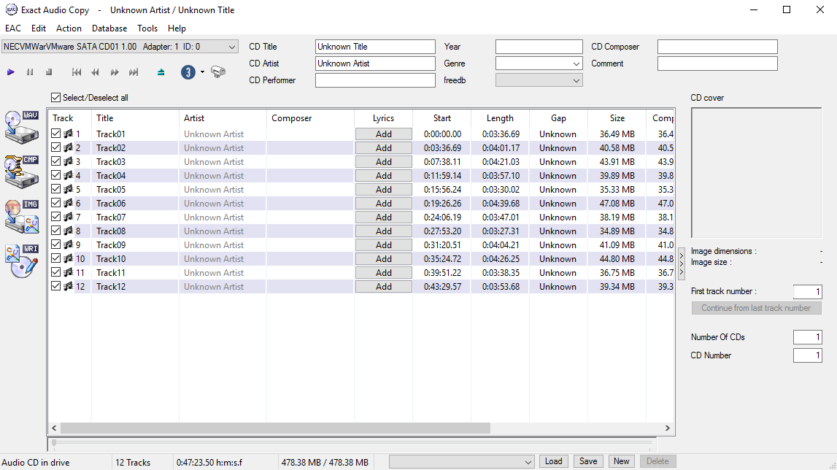Click the WRI write CD icon

click(22, 261)
